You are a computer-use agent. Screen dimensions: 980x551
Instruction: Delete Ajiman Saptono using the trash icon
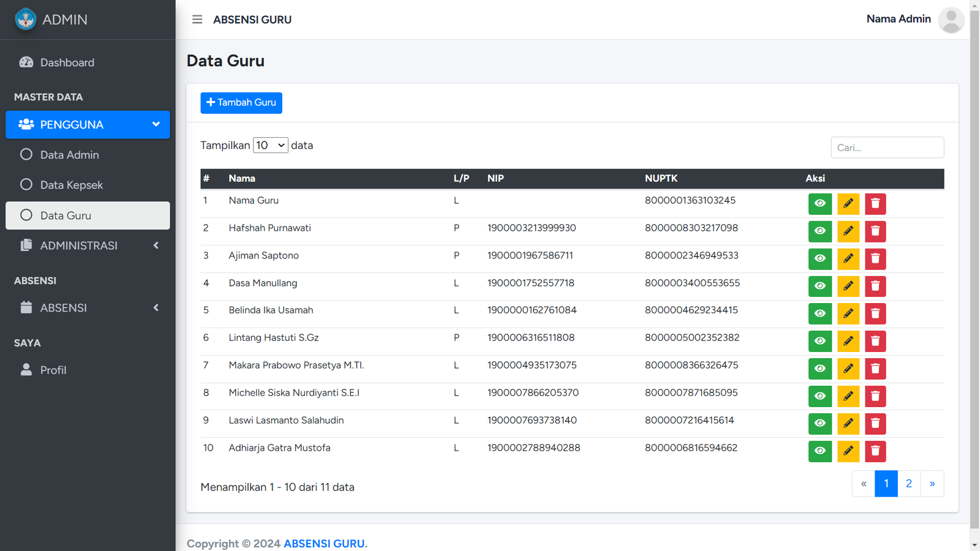[875, 258]
